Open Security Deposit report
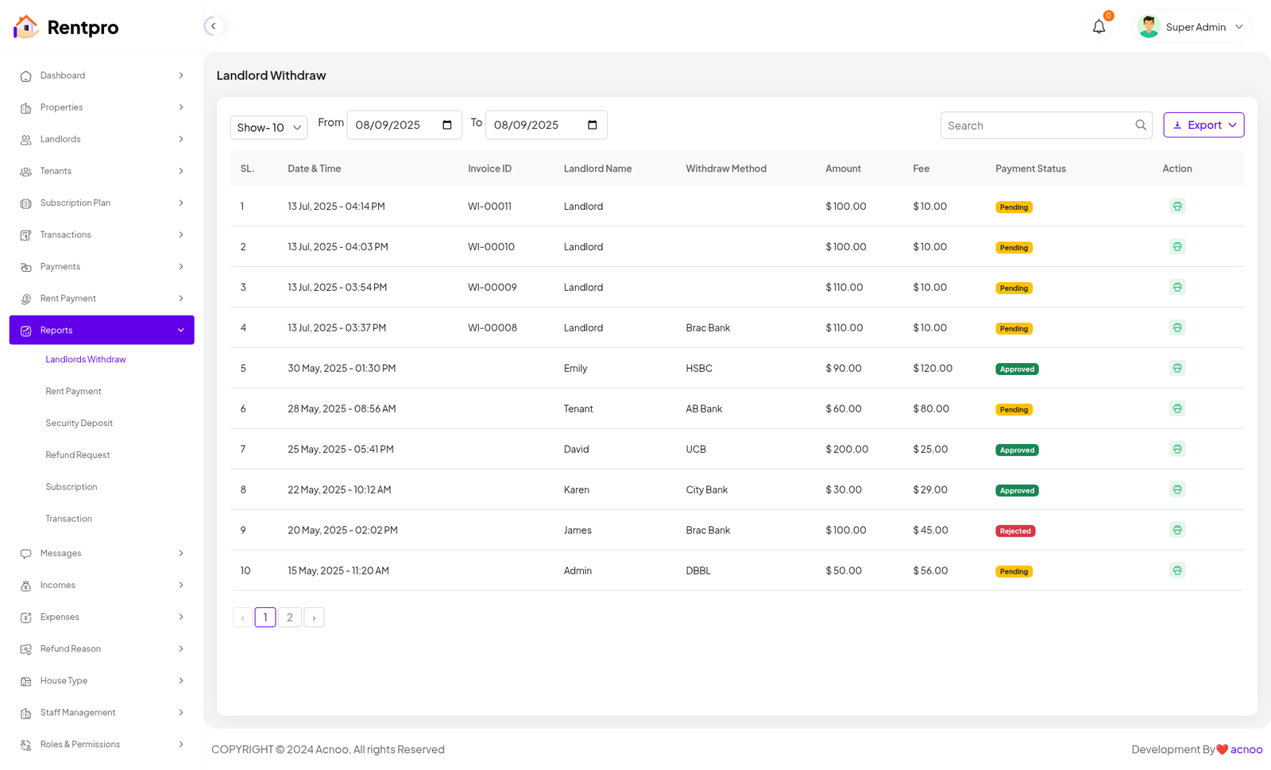 79,424
